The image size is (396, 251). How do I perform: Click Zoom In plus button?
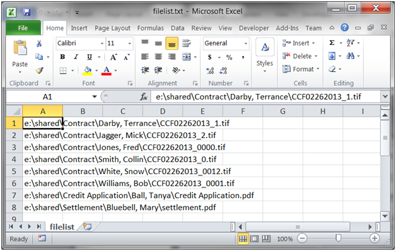375,238
